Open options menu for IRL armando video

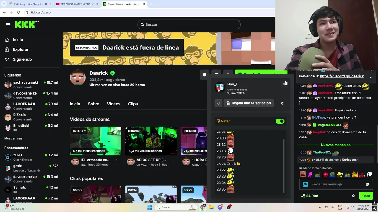[117, 160]
